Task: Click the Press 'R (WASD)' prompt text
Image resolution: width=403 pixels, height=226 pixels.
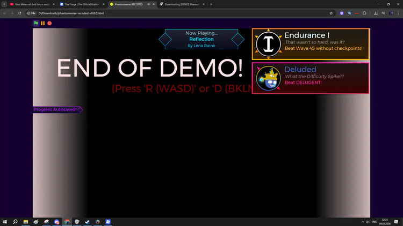Action: coord(182,88)
